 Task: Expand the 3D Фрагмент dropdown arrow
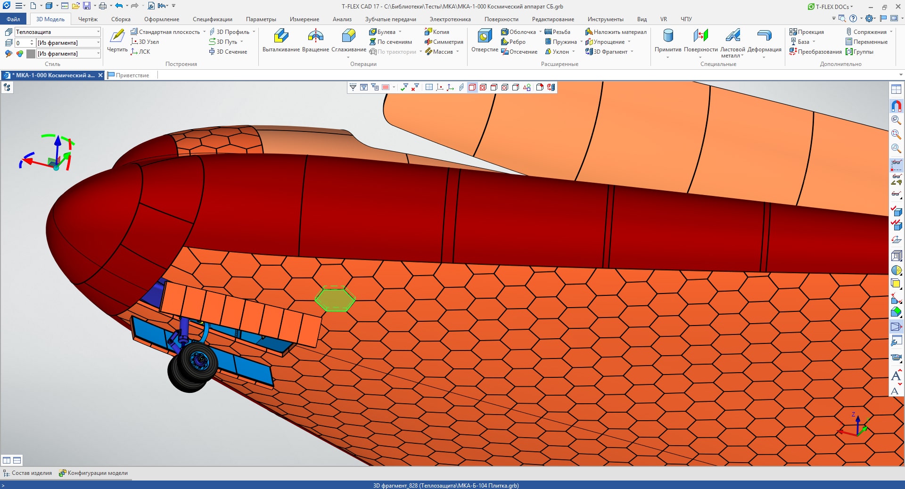click(x=632, y=52)
